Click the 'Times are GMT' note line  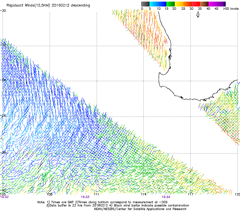[102, 202]
